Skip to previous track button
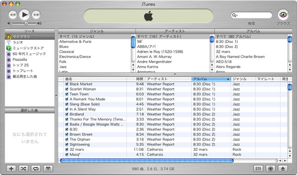The height and width of the screenshot is (175, 297). [13, 15]
